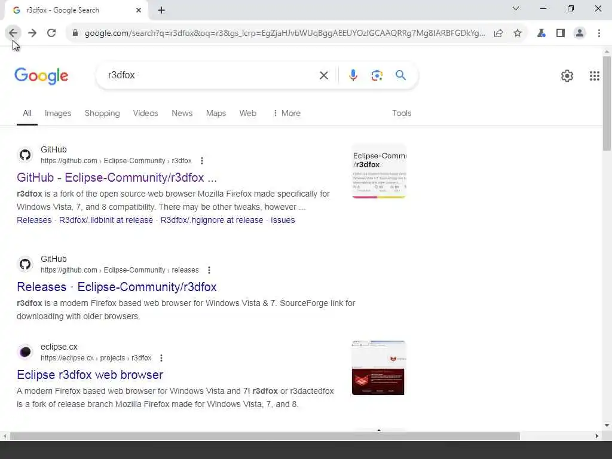The width and height of the screenshot is (612, 459).
Task: Click the GitHub favicon of first result
Action: [x=25, y=155]
